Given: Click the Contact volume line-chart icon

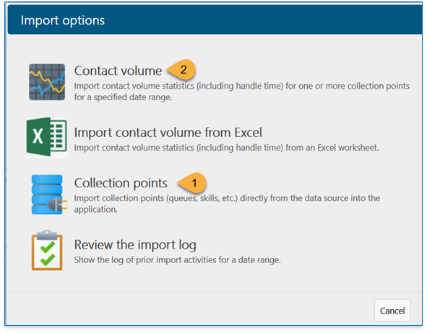Looking at the screenshot, I should tap(47, 82).
